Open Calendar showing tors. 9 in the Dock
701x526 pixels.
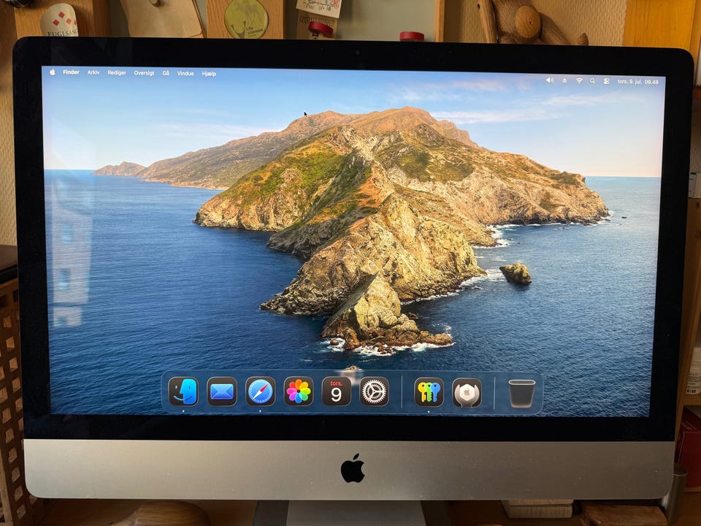336,392
